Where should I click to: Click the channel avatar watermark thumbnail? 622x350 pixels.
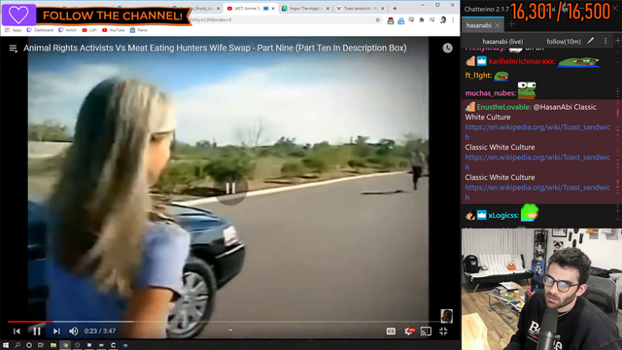(x=447, y=316)
